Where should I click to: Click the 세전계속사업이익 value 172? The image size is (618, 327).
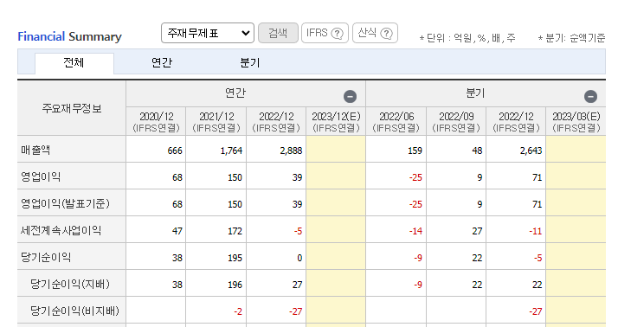tap(235, 231)
